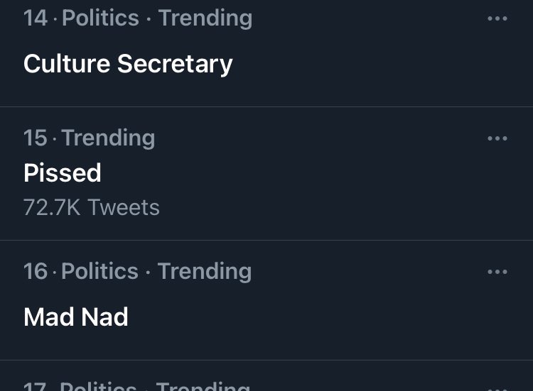This screenshot has height=391, width=533.
Task: Click the Trending label on trend 14
Action: click(x=205, y=18)
